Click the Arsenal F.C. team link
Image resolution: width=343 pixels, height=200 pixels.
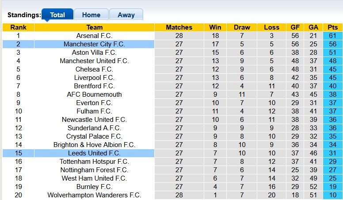pyautogui.click(x=94, y=36)
